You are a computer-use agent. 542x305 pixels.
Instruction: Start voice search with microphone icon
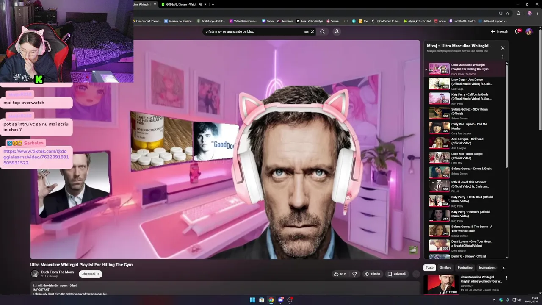pyautogui.click(x=337, y=31)
